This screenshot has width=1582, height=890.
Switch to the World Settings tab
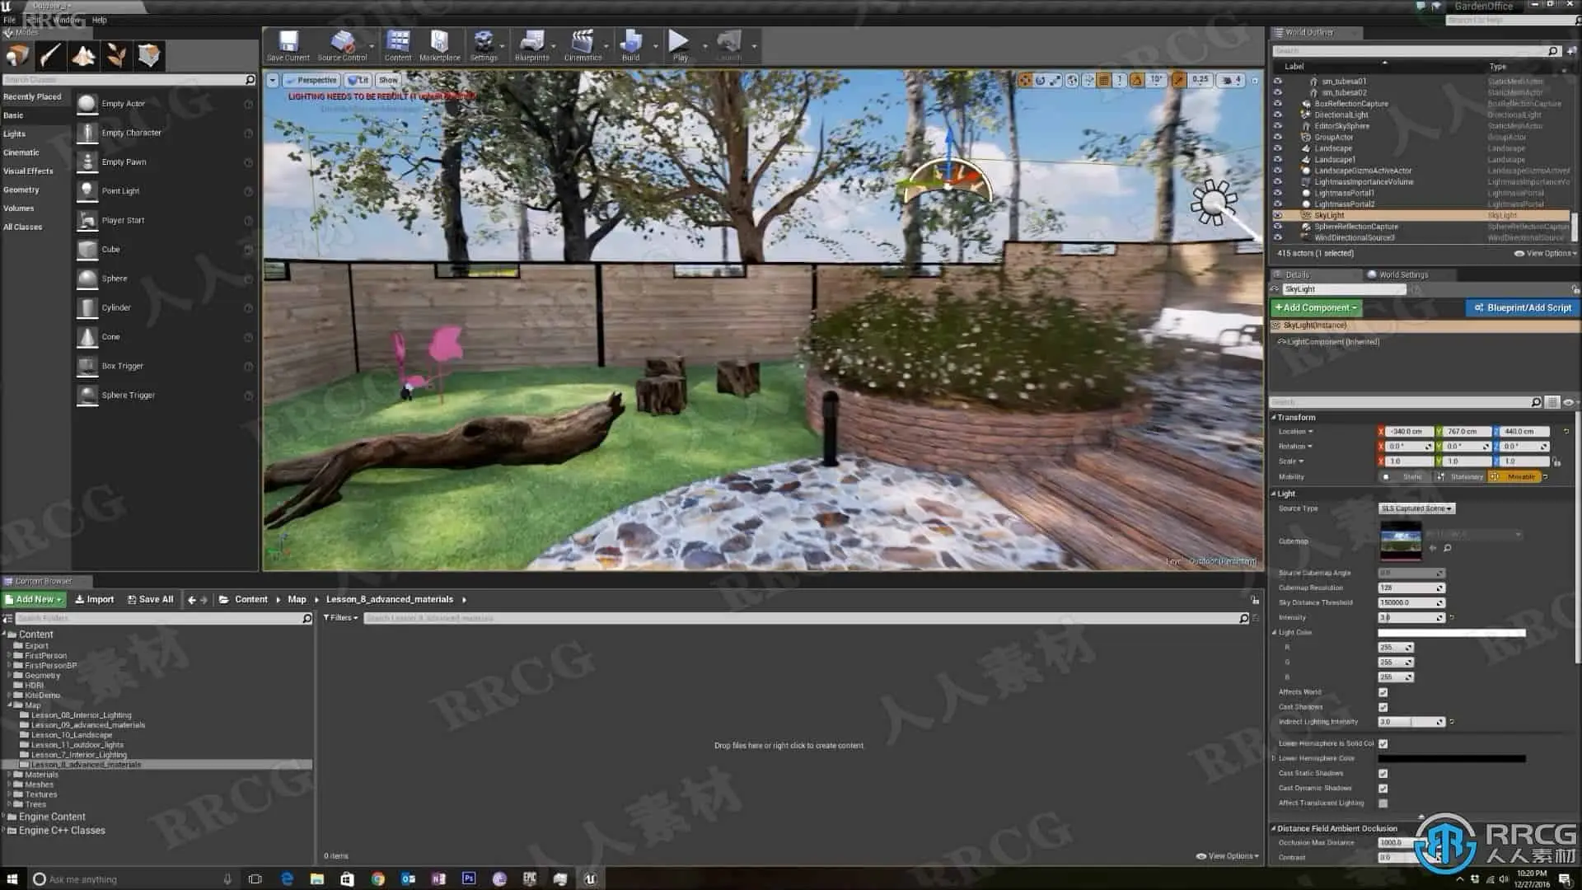click(1402, 274)
